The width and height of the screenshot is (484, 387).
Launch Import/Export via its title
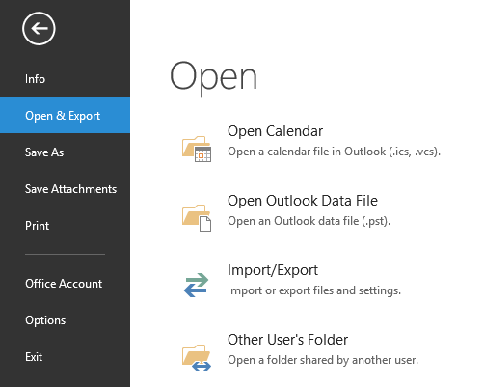click(x=273, y=270)
